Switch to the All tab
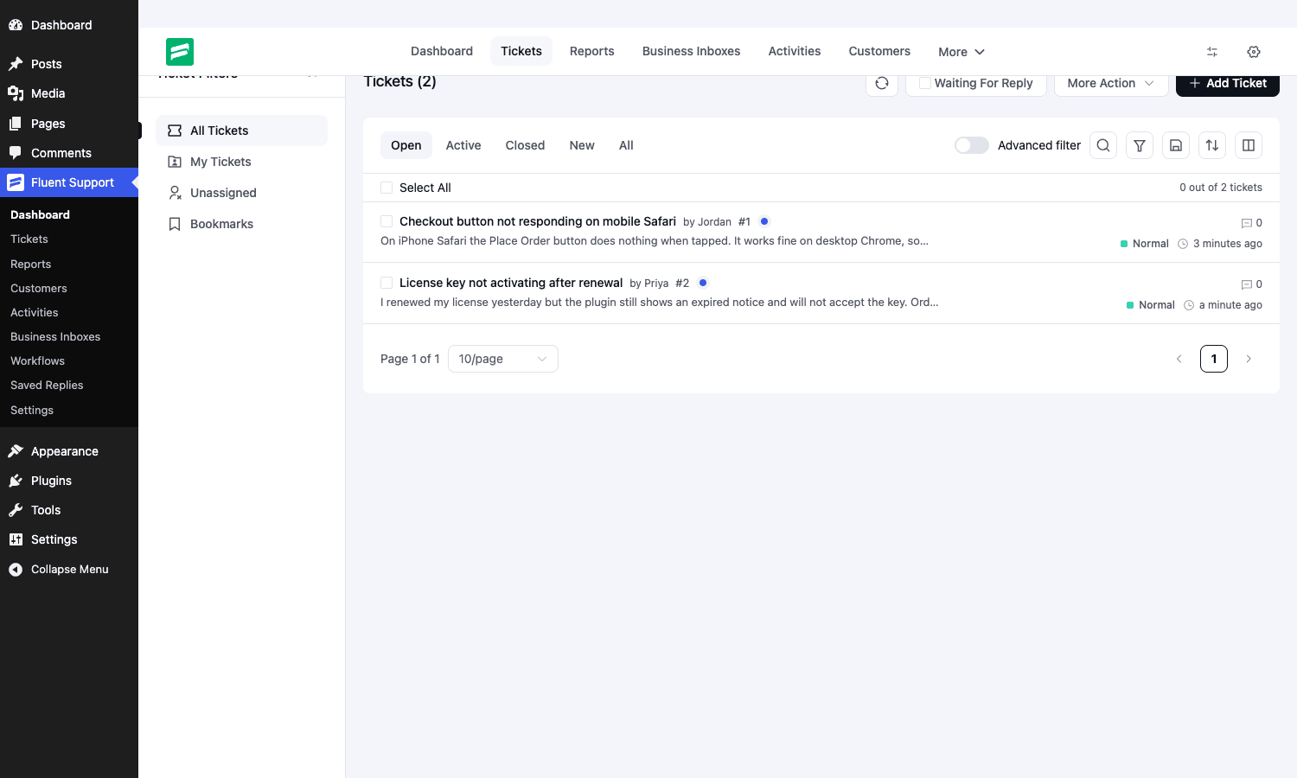Screen dimensions: 1297x778 click(626, 145)
